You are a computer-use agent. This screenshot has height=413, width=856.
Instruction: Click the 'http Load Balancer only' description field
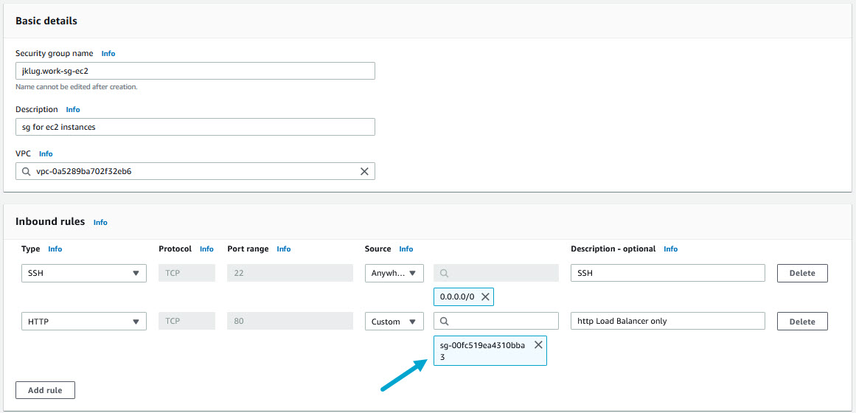tap(668, 321)
